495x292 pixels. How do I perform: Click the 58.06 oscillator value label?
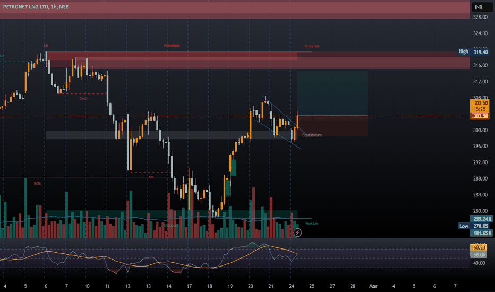[x=479, y=254]
